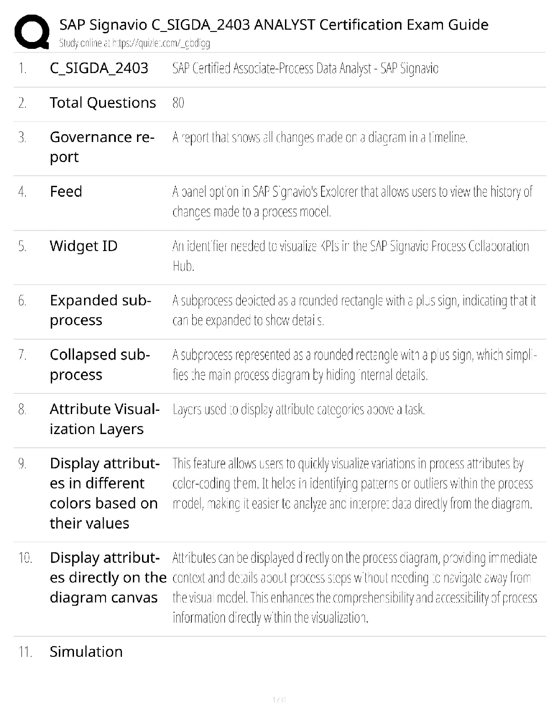
Task: Click the definition starting 'Attributes can be displayed'
Action: [354, 587]
